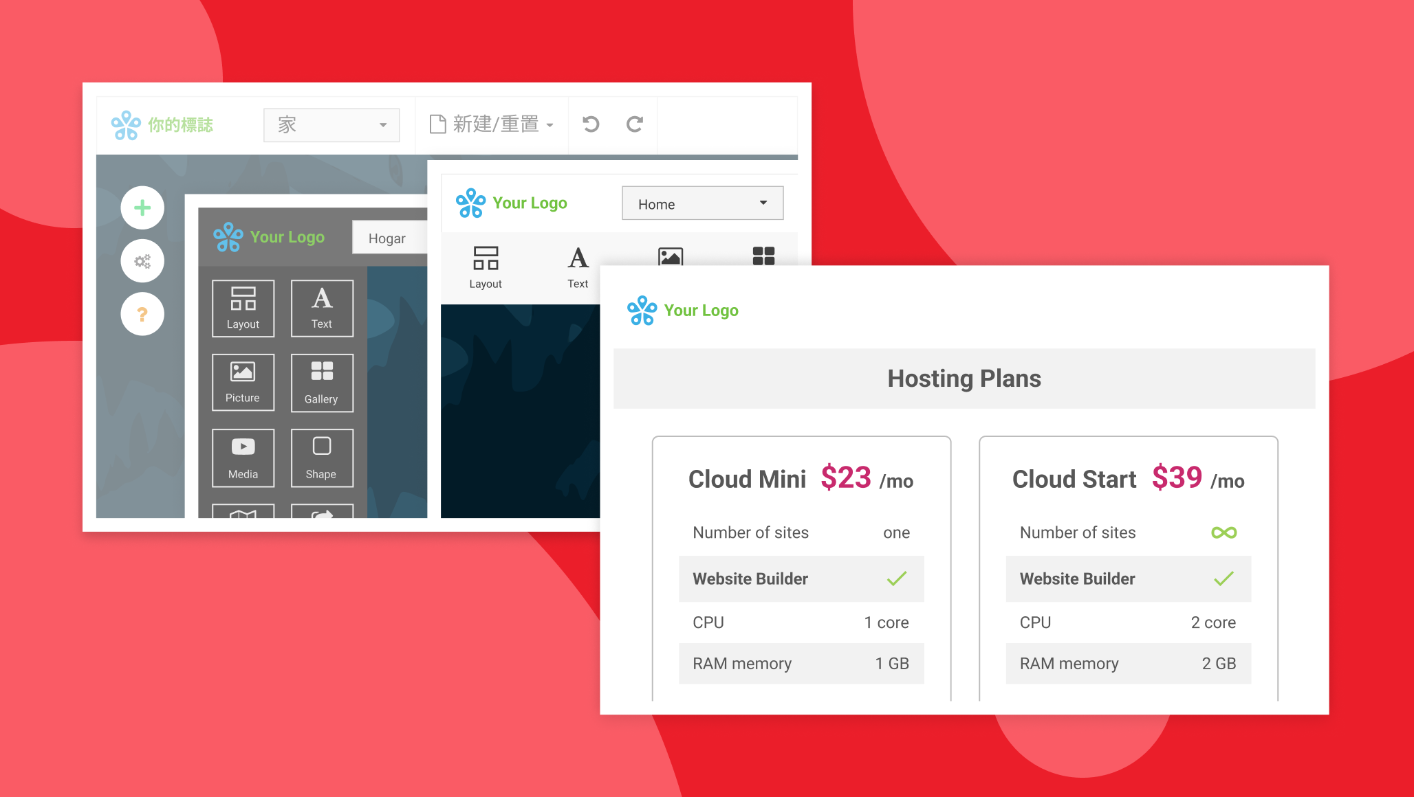Open the Hogar page dropdown

point(389,238)
